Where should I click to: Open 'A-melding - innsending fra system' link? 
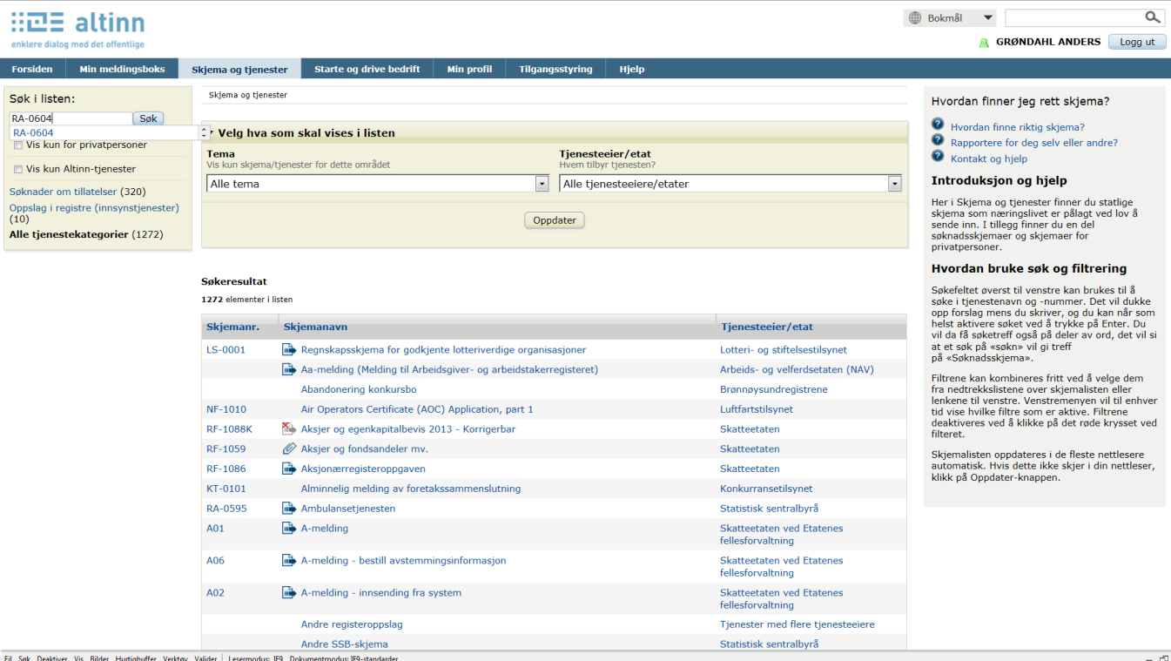[x=381, y=592]
